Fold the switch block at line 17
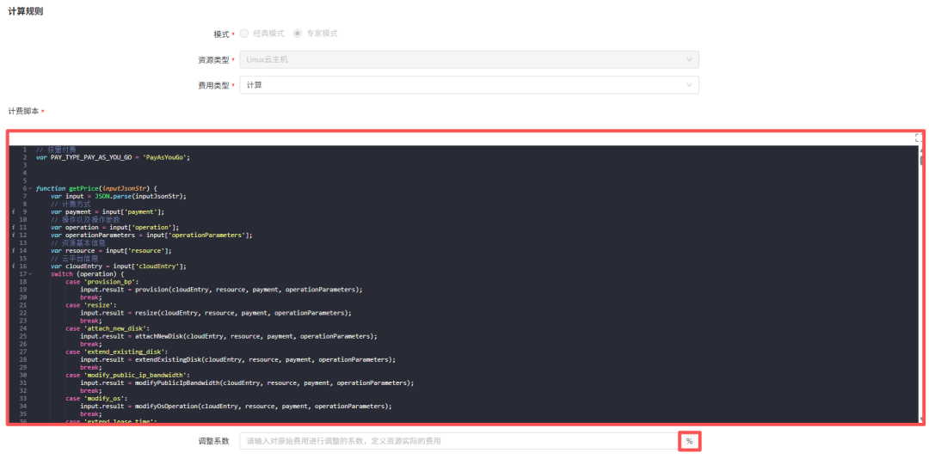Image resolution: width=929 pixels, height=465 pixels. (x=30, y=274)
